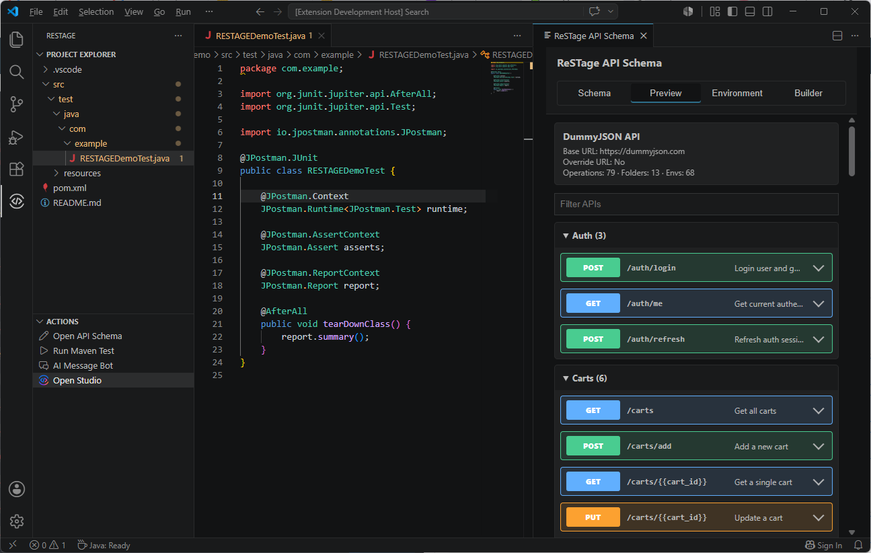Image resolution: width=871 pixels, height=553 pixels.
Task: Open the Selection menu
Action: coord(96,11)
